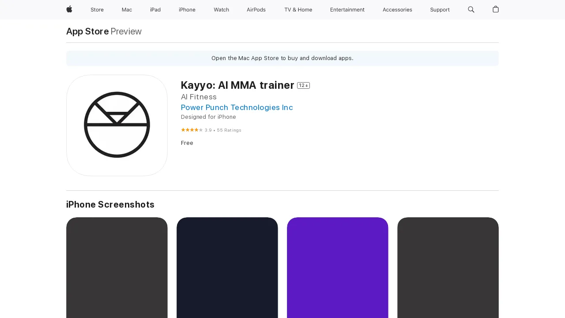The image size is (565, 318).
Task: Open the Accessories menu item
Action: coord(397,10)
